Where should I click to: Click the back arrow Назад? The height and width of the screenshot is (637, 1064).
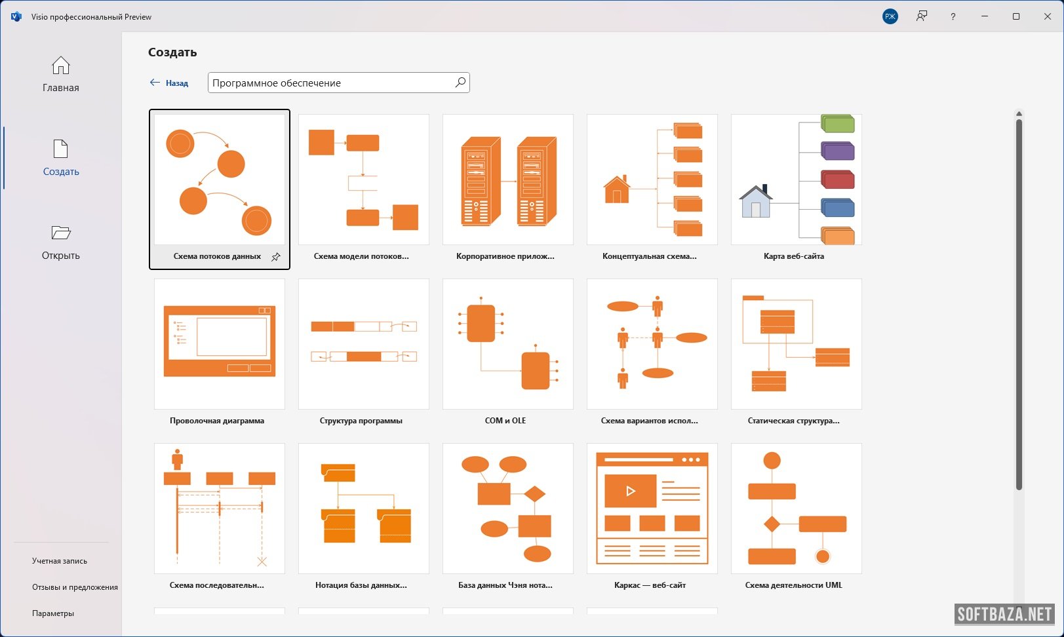pos(169,83)
